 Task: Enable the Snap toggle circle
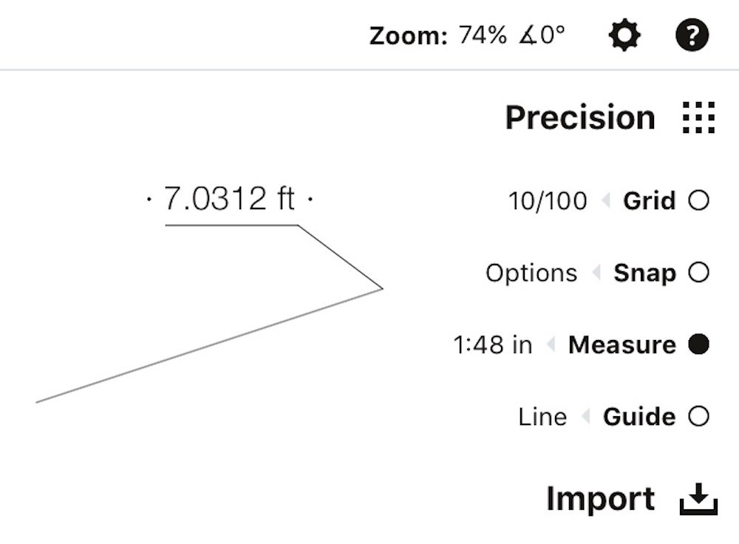pyautogui.click(x=698, y=273)
